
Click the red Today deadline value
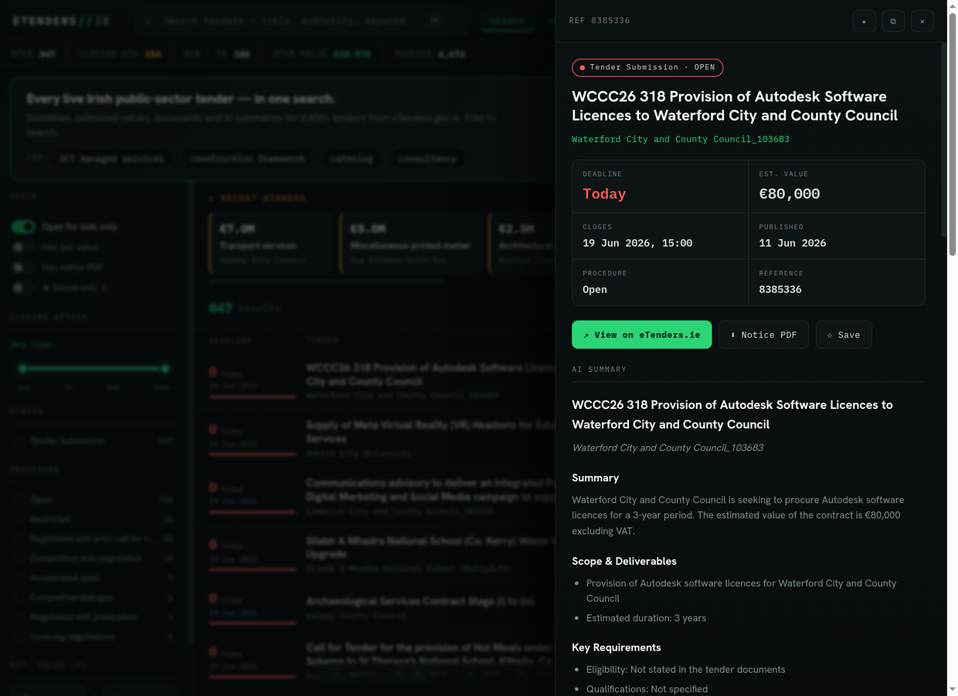604,194
